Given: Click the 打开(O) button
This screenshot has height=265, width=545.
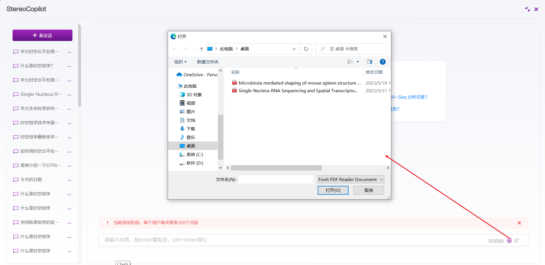Looking at the screenshot, I should point(333,190).
